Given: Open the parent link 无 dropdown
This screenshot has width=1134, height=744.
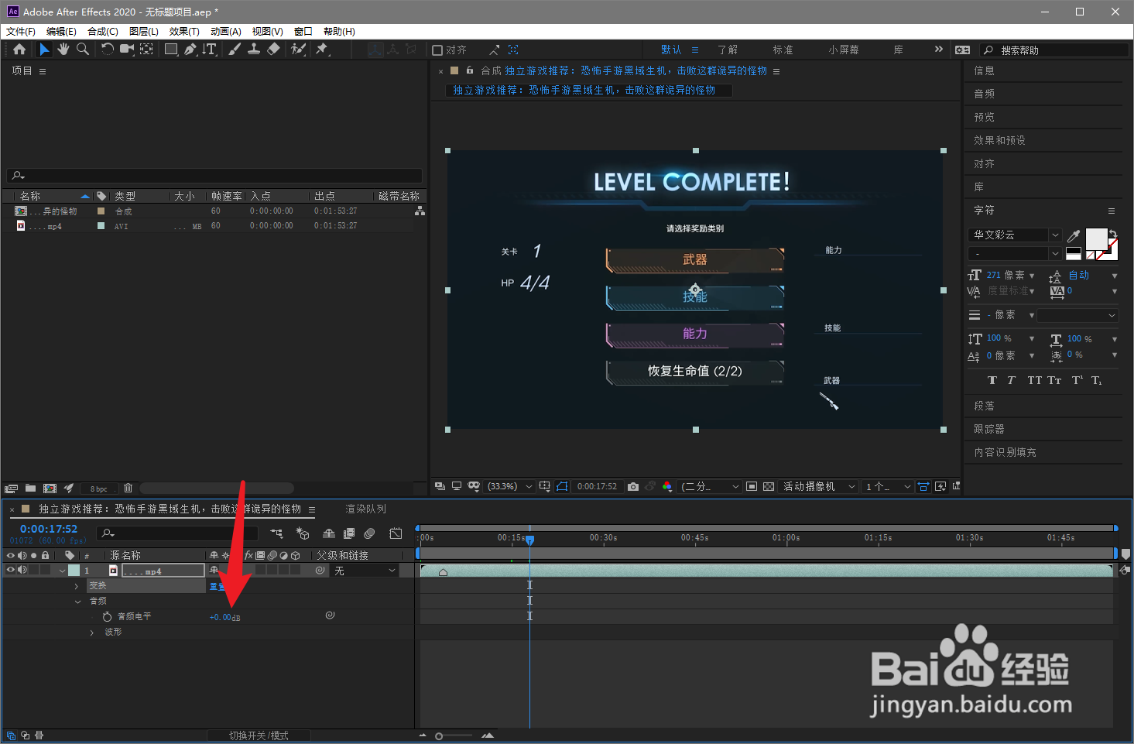Looking at the screenshot, I should [365, 571].
